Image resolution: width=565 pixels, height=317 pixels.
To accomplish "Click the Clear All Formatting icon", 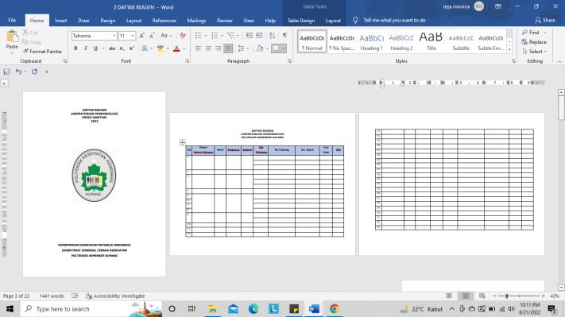I will pos(183,35).
